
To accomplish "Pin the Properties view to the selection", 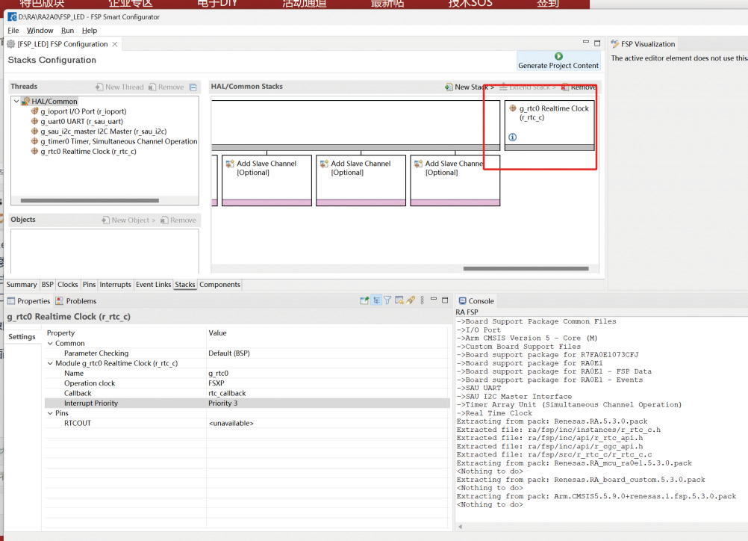I will click(x=364, y=300).
